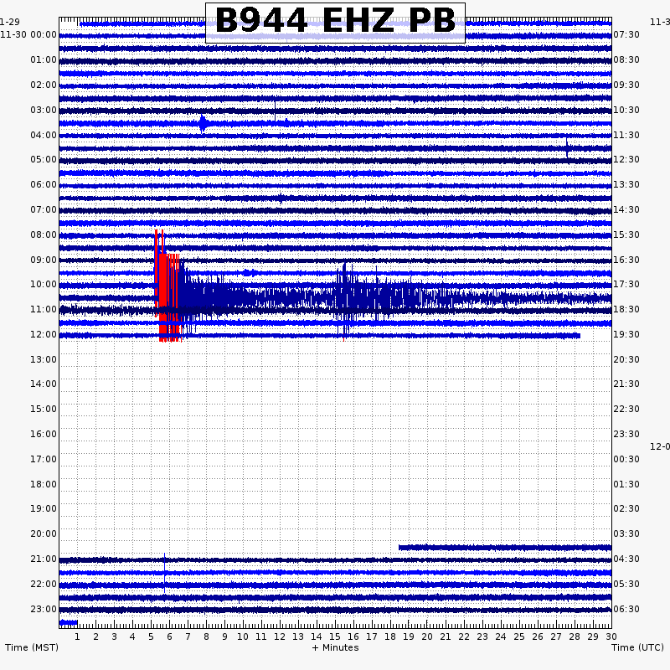Viewport: 670px width, 670px height.
Task: Click minute 1 on the bottom axis
Action: tap(77, 636)
